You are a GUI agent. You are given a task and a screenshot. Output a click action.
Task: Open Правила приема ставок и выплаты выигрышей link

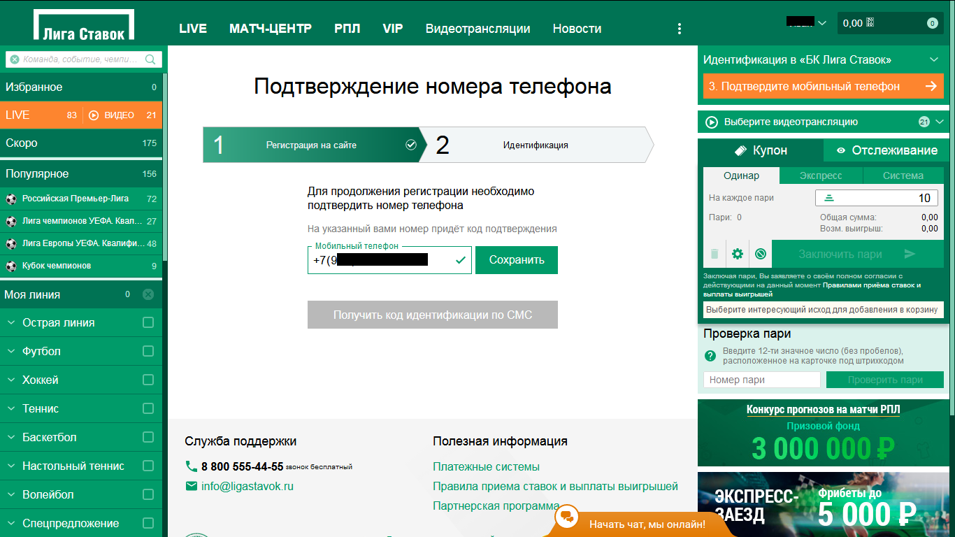[555, 486]
